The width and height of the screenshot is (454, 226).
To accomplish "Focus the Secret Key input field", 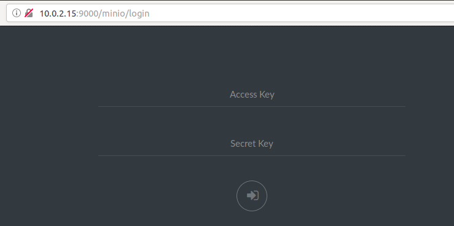I will (x=252, y=144).
